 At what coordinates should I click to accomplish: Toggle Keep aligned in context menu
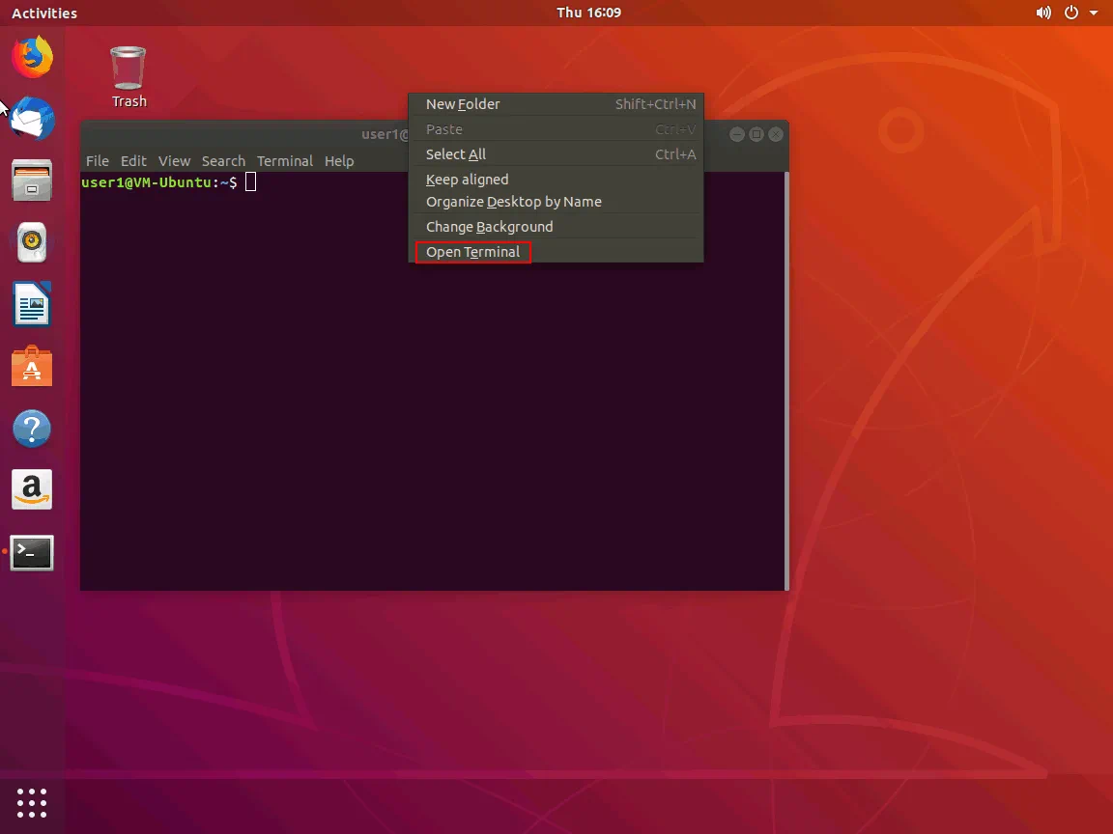pyautogui.click(x=467, y=180)
